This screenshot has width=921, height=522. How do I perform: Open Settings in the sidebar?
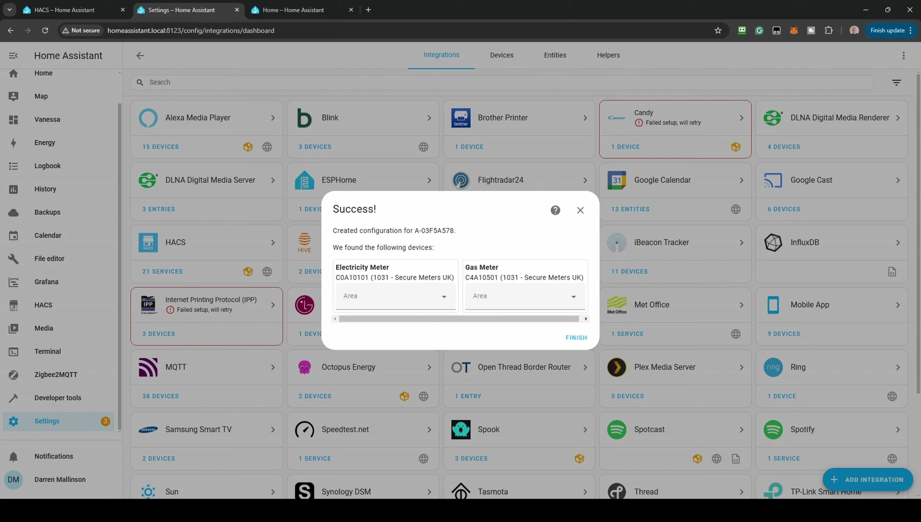[x=58, y=421]
